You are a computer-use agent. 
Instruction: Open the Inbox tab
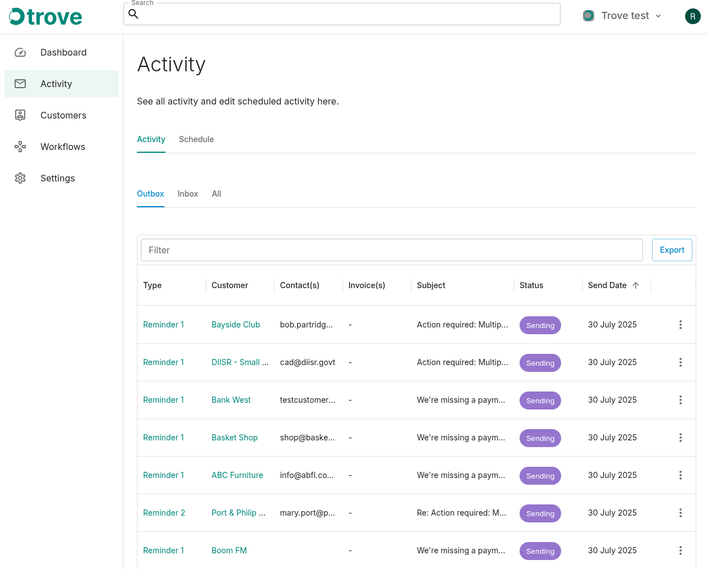pos(187,194)
